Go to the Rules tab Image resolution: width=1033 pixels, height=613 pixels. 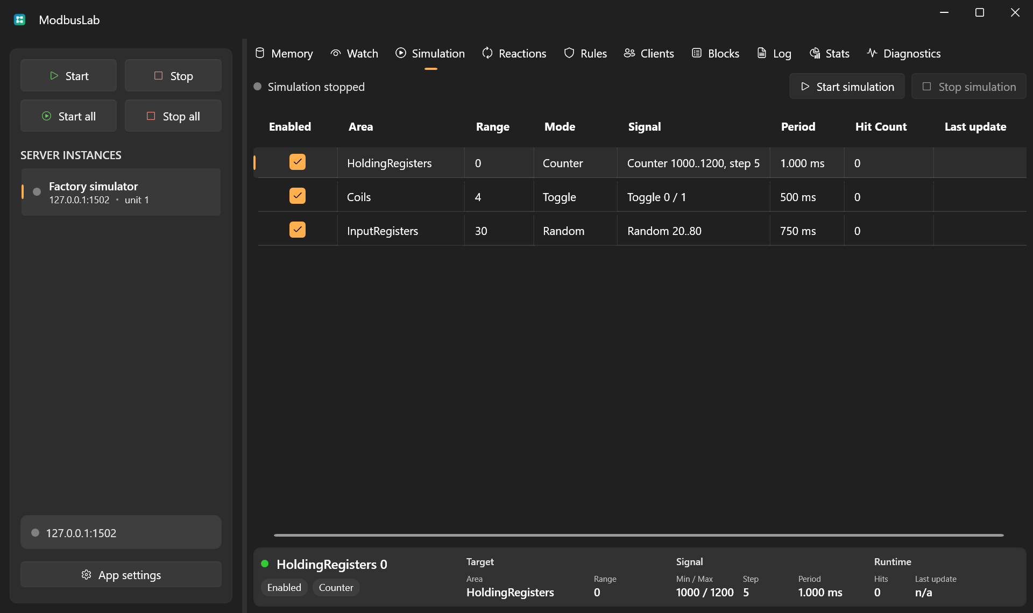click(585, 53)
